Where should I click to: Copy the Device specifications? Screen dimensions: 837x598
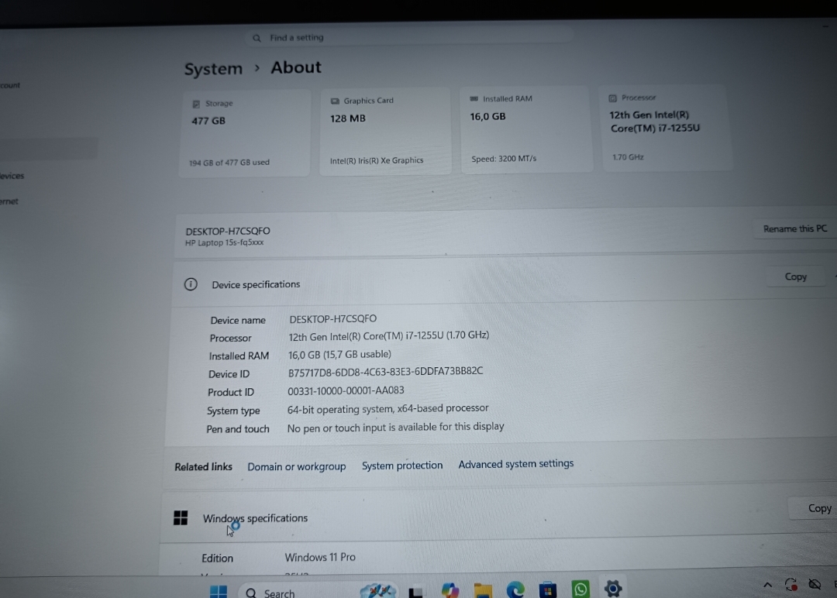(x=795, y=277)
